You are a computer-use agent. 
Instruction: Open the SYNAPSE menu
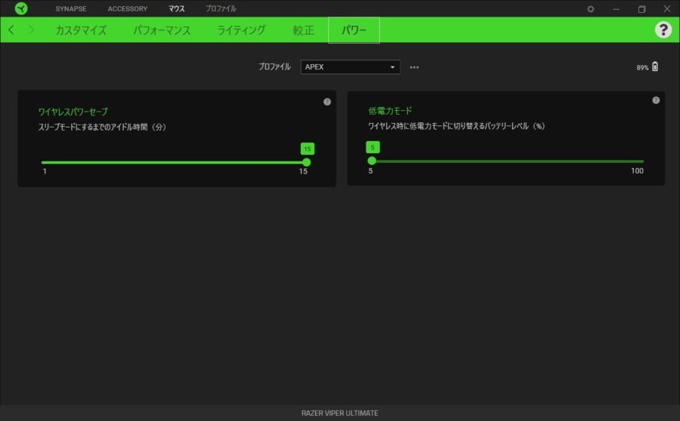(71, 9)
